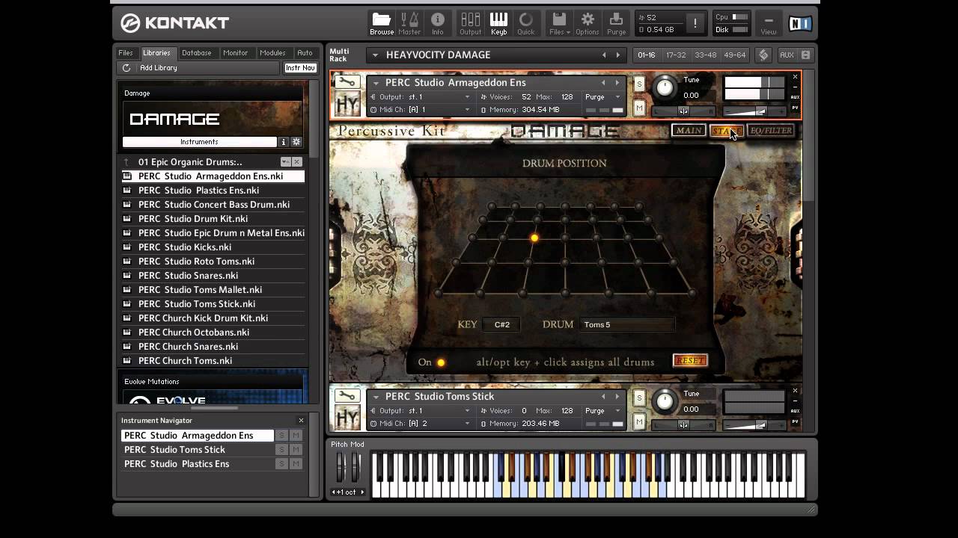Solo PERC Studio Armageddon Ens in navigator
Viewport: 958px width, 538px height.
pos(281,436)
